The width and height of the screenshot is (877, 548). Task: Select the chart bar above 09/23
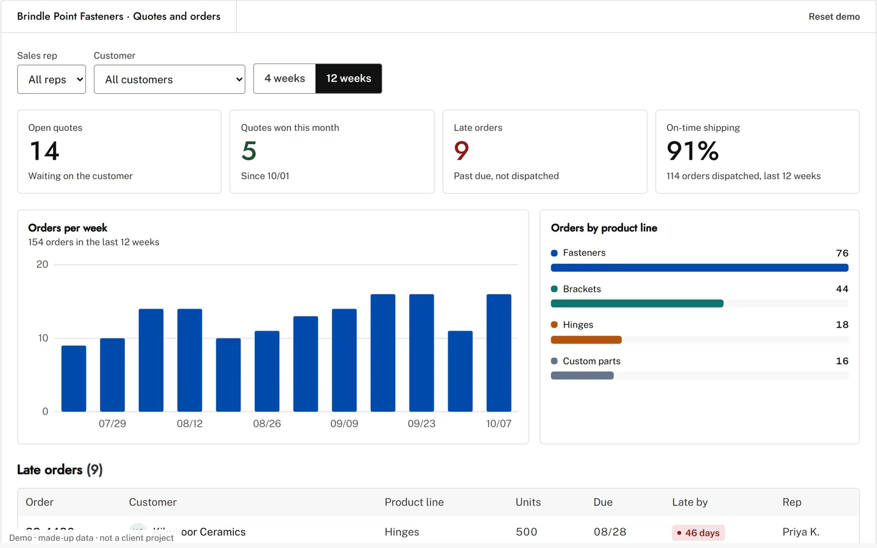[421, 353]
